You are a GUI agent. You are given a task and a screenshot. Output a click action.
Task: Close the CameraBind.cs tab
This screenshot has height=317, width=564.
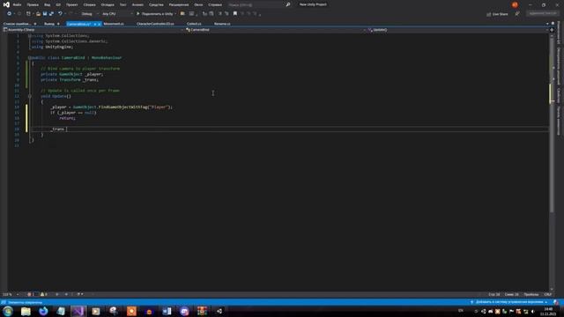coord(100,24)
